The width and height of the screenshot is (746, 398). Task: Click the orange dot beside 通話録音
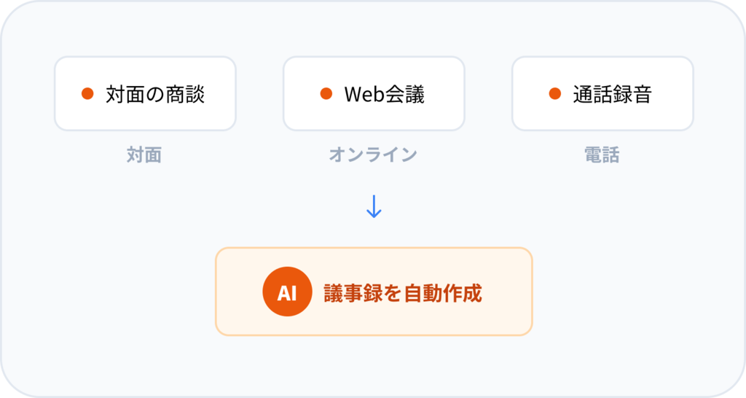point(555,94)
